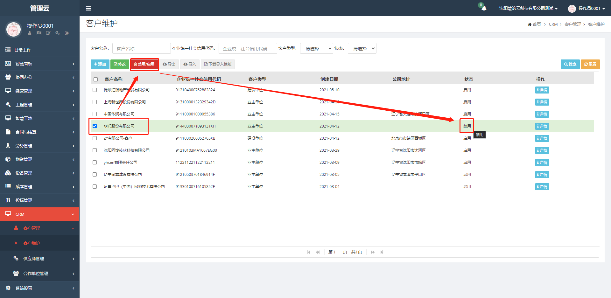
Task: Click the 禁用/启用 button
Action: point(144,64)
